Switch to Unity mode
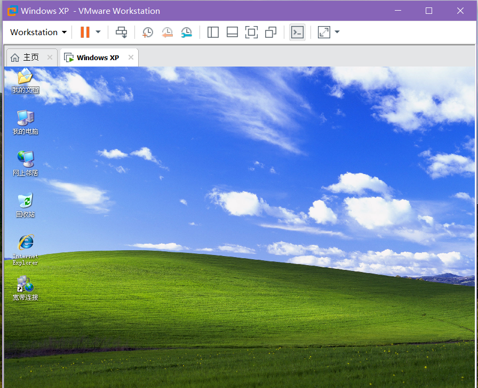This screenshot has height=388, width=478. click(270, 32)
